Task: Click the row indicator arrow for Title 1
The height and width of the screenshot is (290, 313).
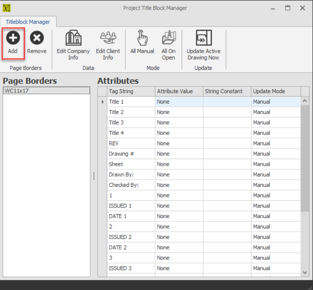Action: (102, 102)
